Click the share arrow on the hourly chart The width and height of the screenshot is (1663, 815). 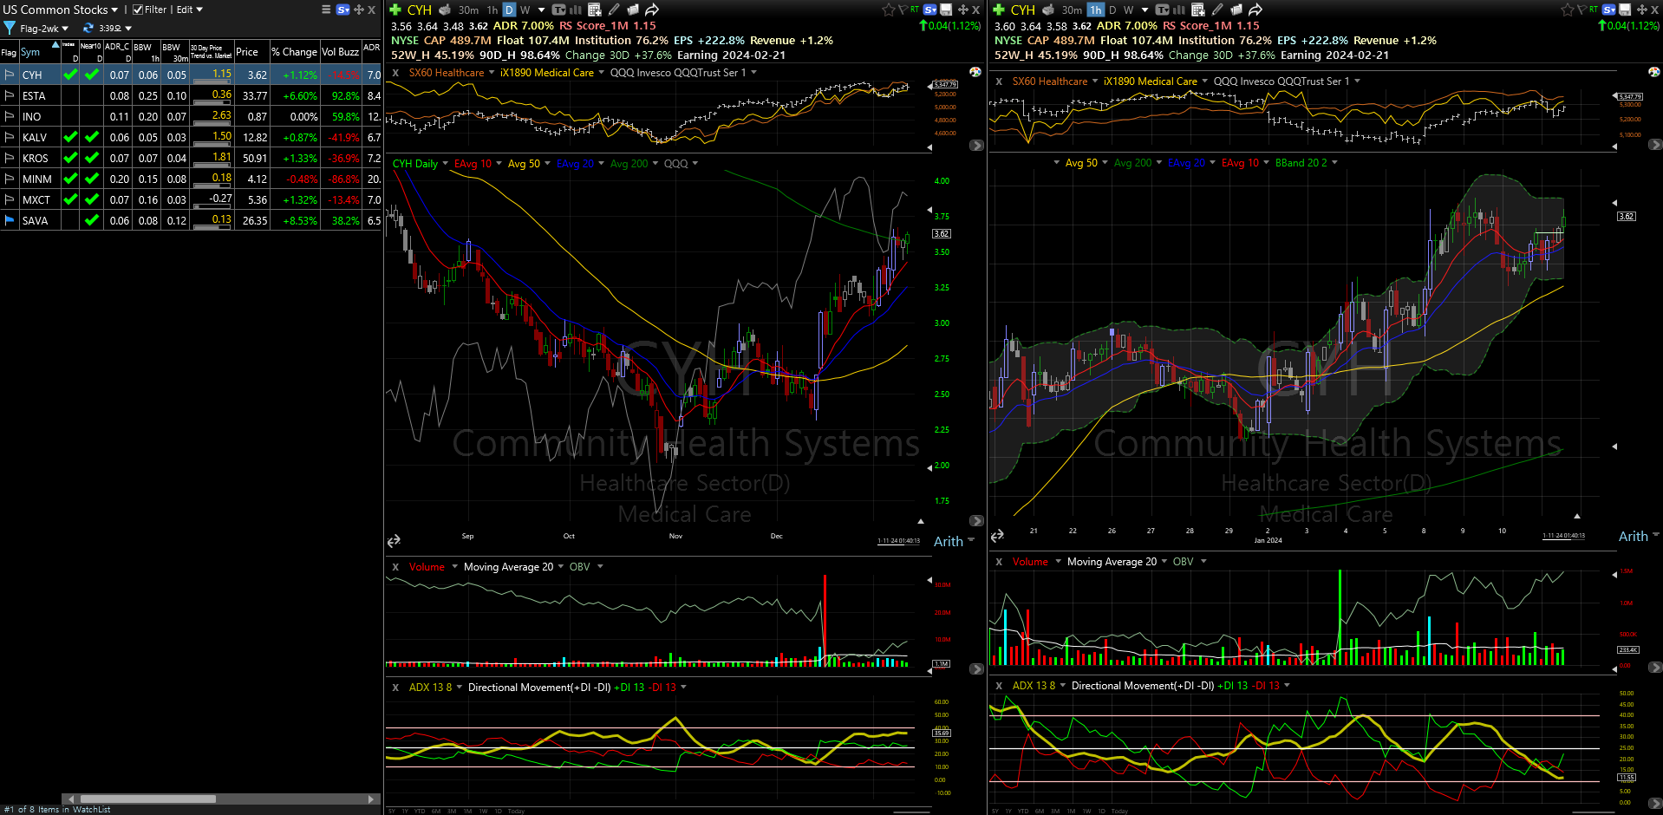pyautogui.click(x=1255, y=10)
